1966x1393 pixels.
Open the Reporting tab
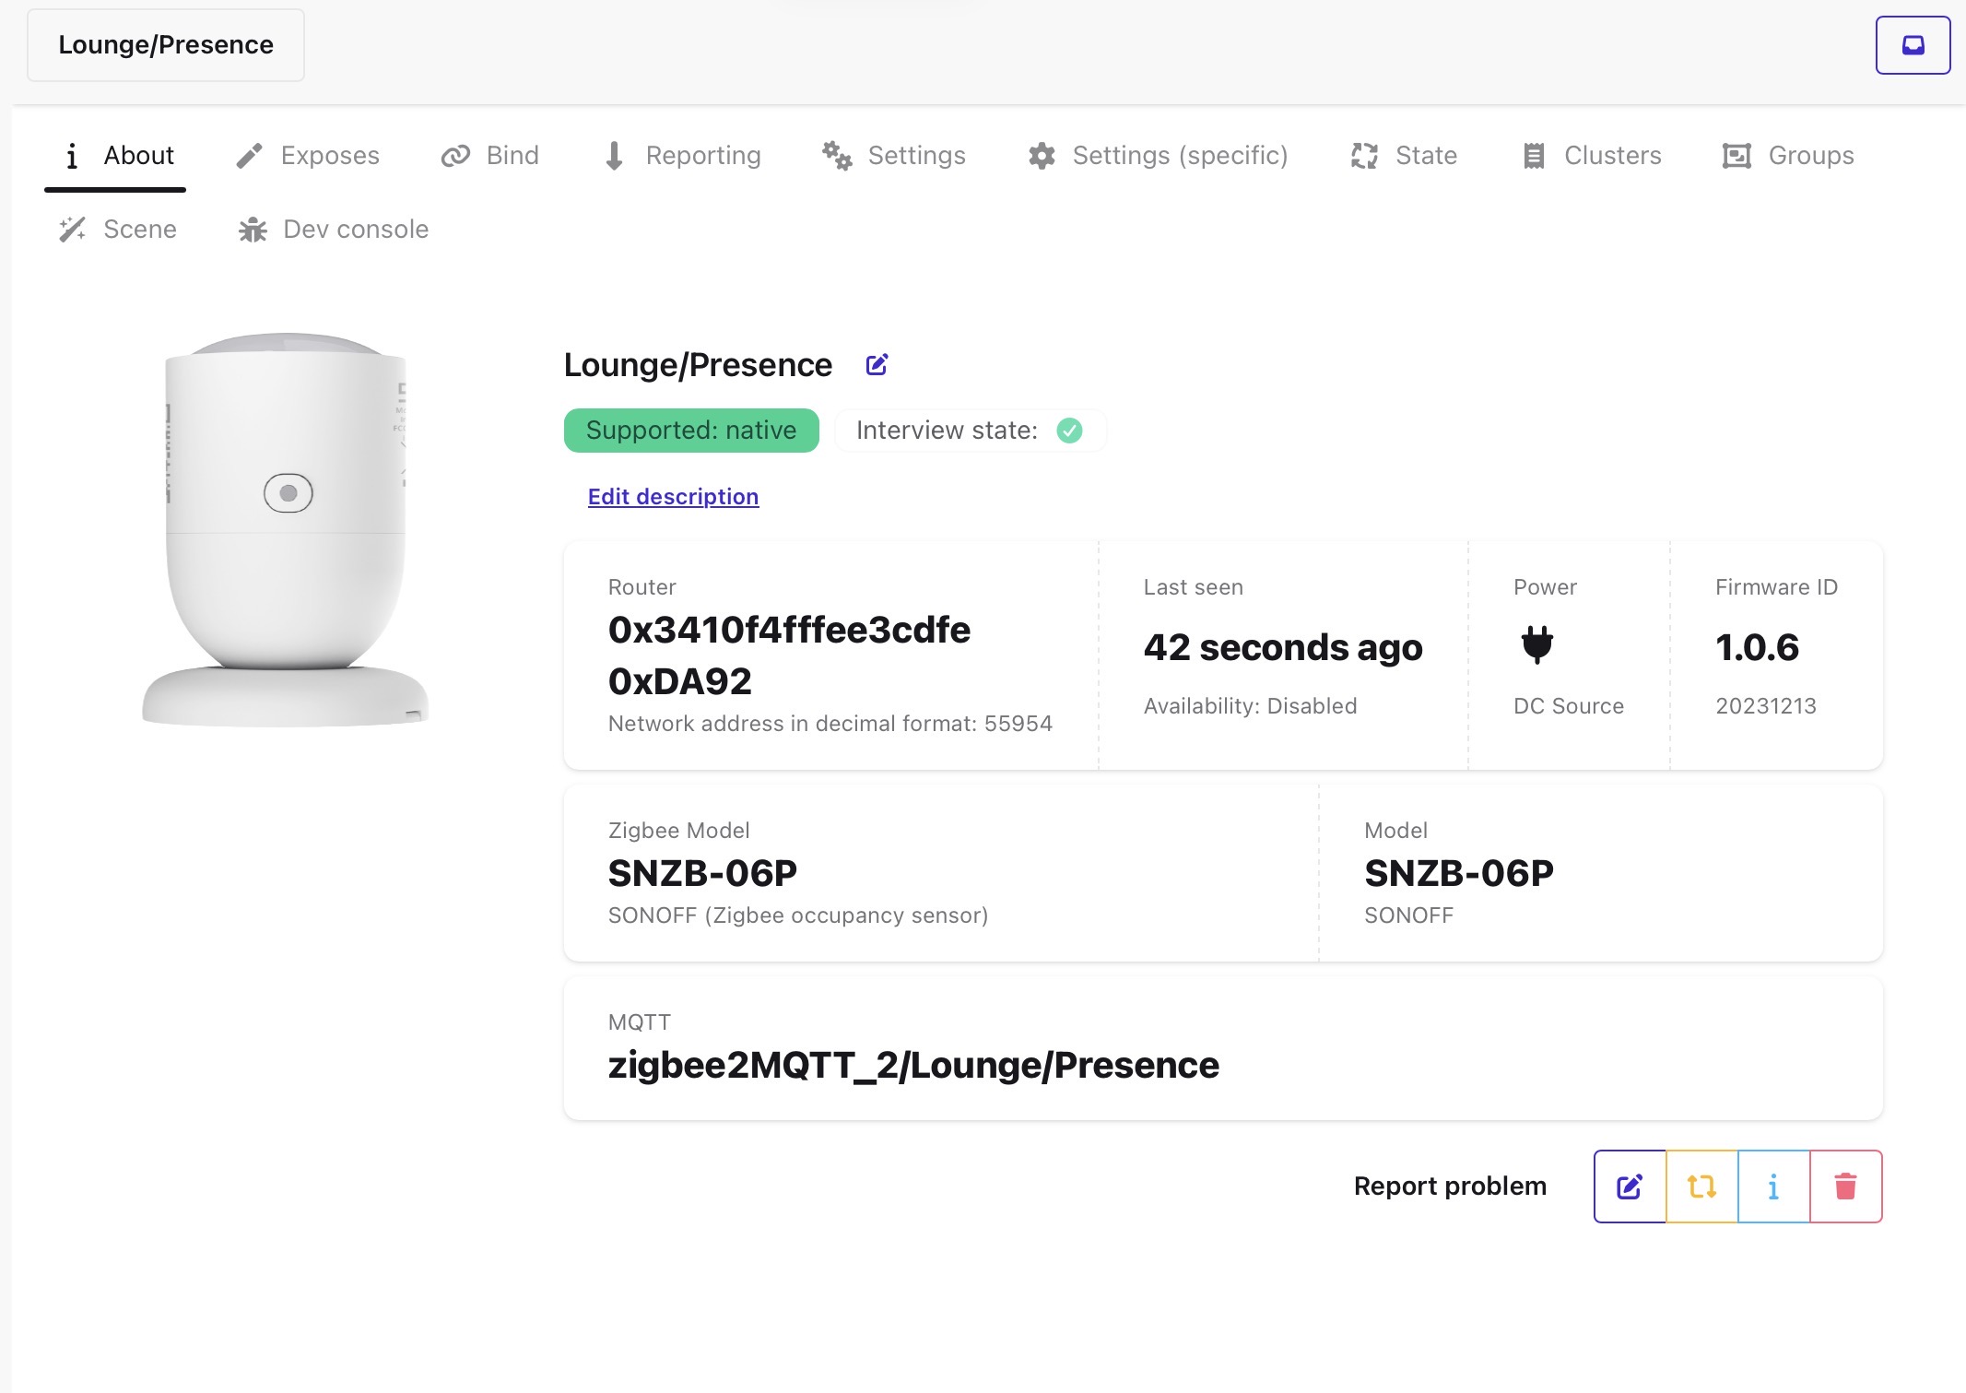coord(683,155)
